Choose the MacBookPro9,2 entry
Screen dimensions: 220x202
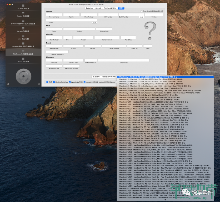click(165, 143)
